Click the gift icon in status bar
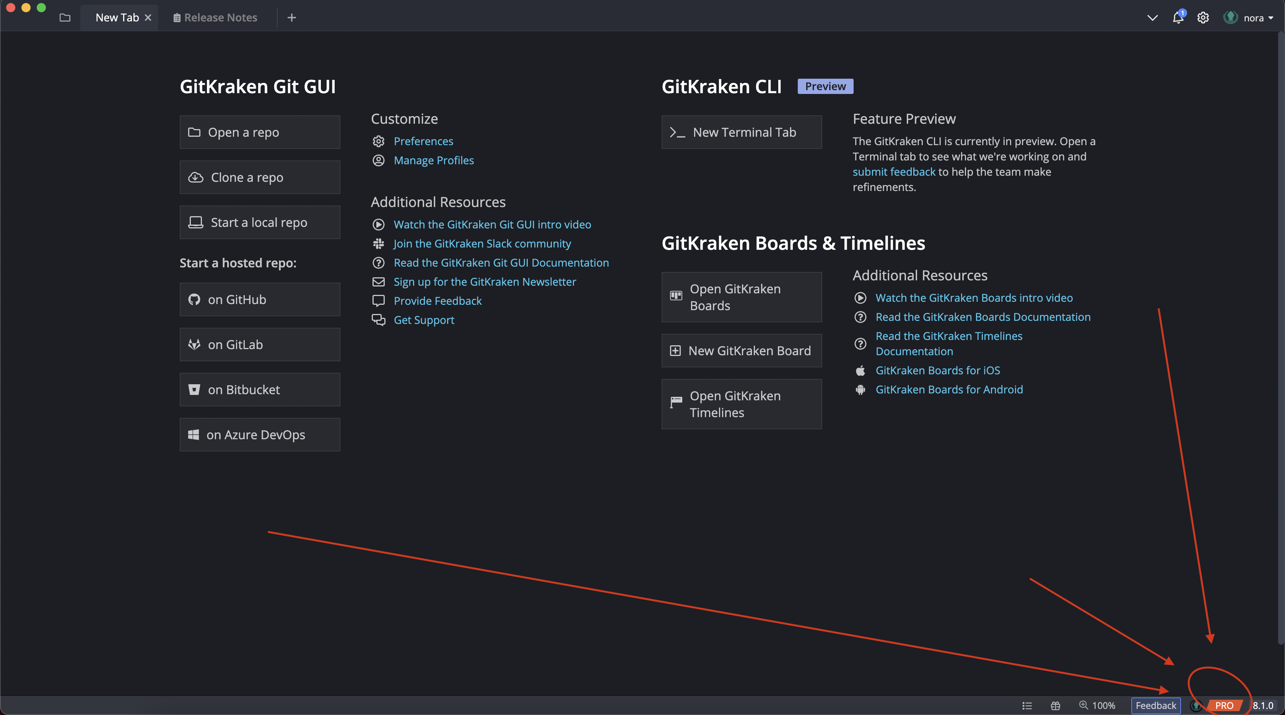The image size is (1285, 715). pos(1055,705)
